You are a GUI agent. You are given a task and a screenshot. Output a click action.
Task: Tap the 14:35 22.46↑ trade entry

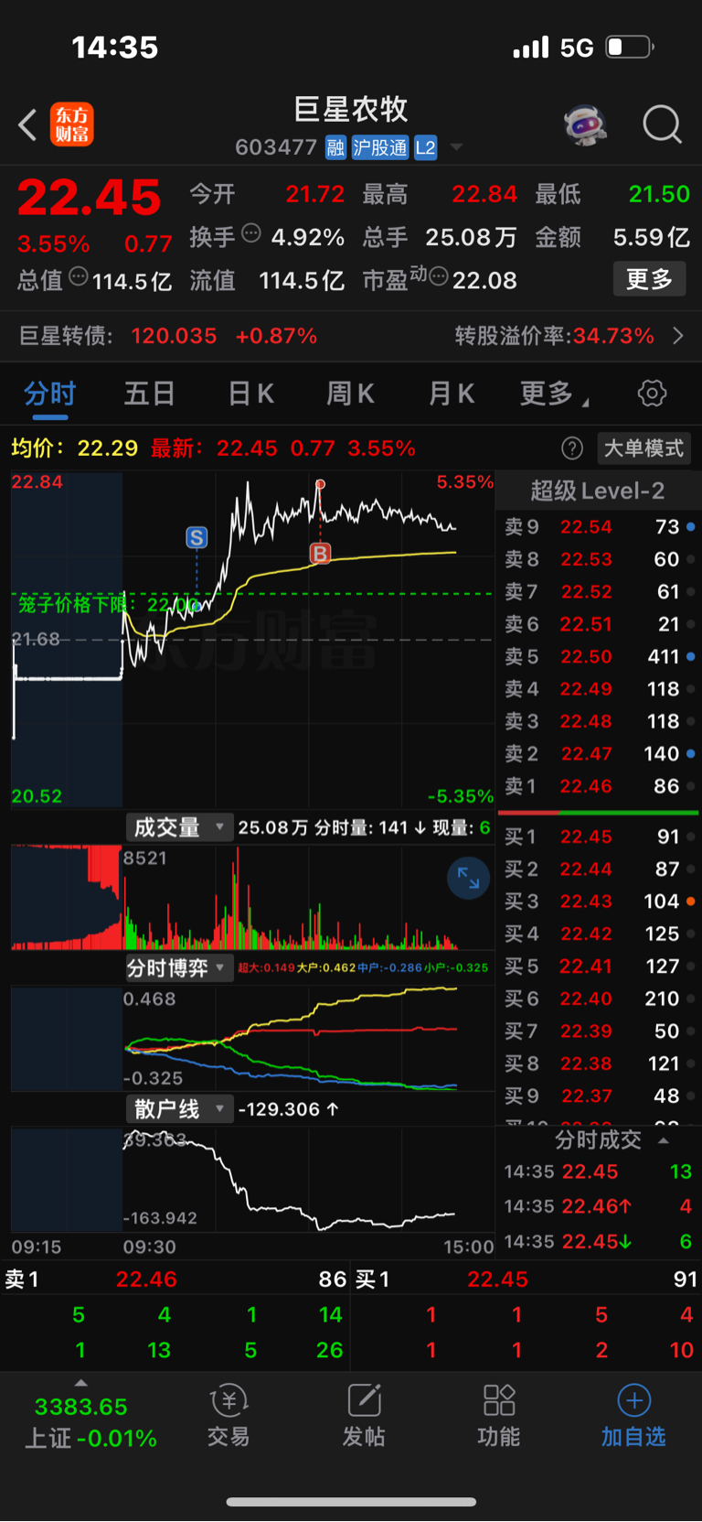(600, 1206)
